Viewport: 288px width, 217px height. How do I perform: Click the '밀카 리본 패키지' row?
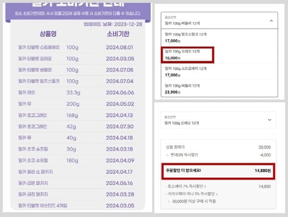[76, 183]
